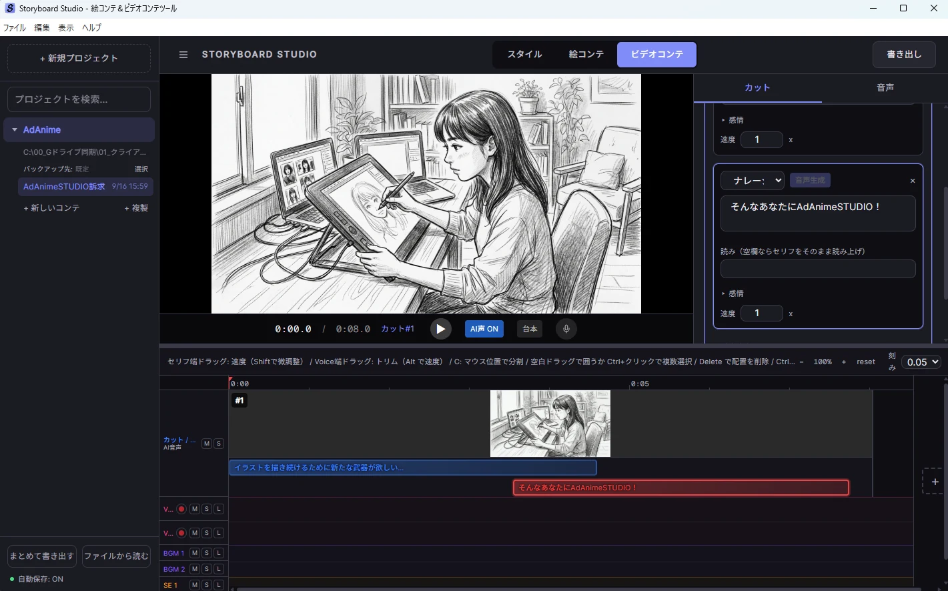The width and height of the screenshot is (948, 591).
Task: Open the ヘルプ menu
Action: coord(92,27)
